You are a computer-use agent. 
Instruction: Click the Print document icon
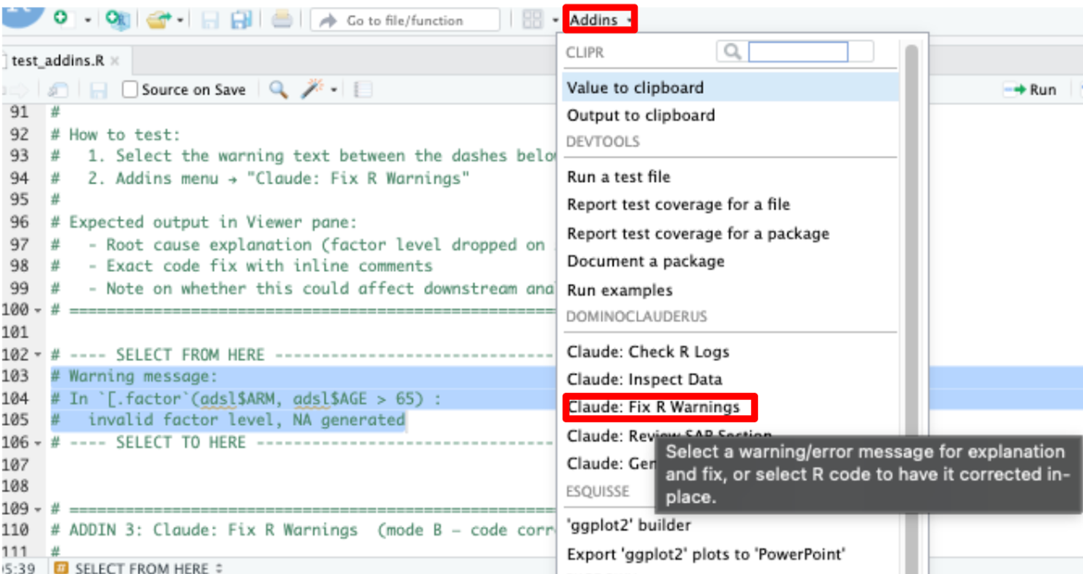(281, 20)
